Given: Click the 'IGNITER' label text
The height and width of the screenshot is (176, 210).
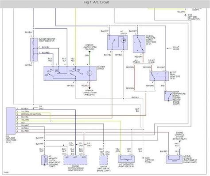Looking at the screenshot, I should click(104, 167).
